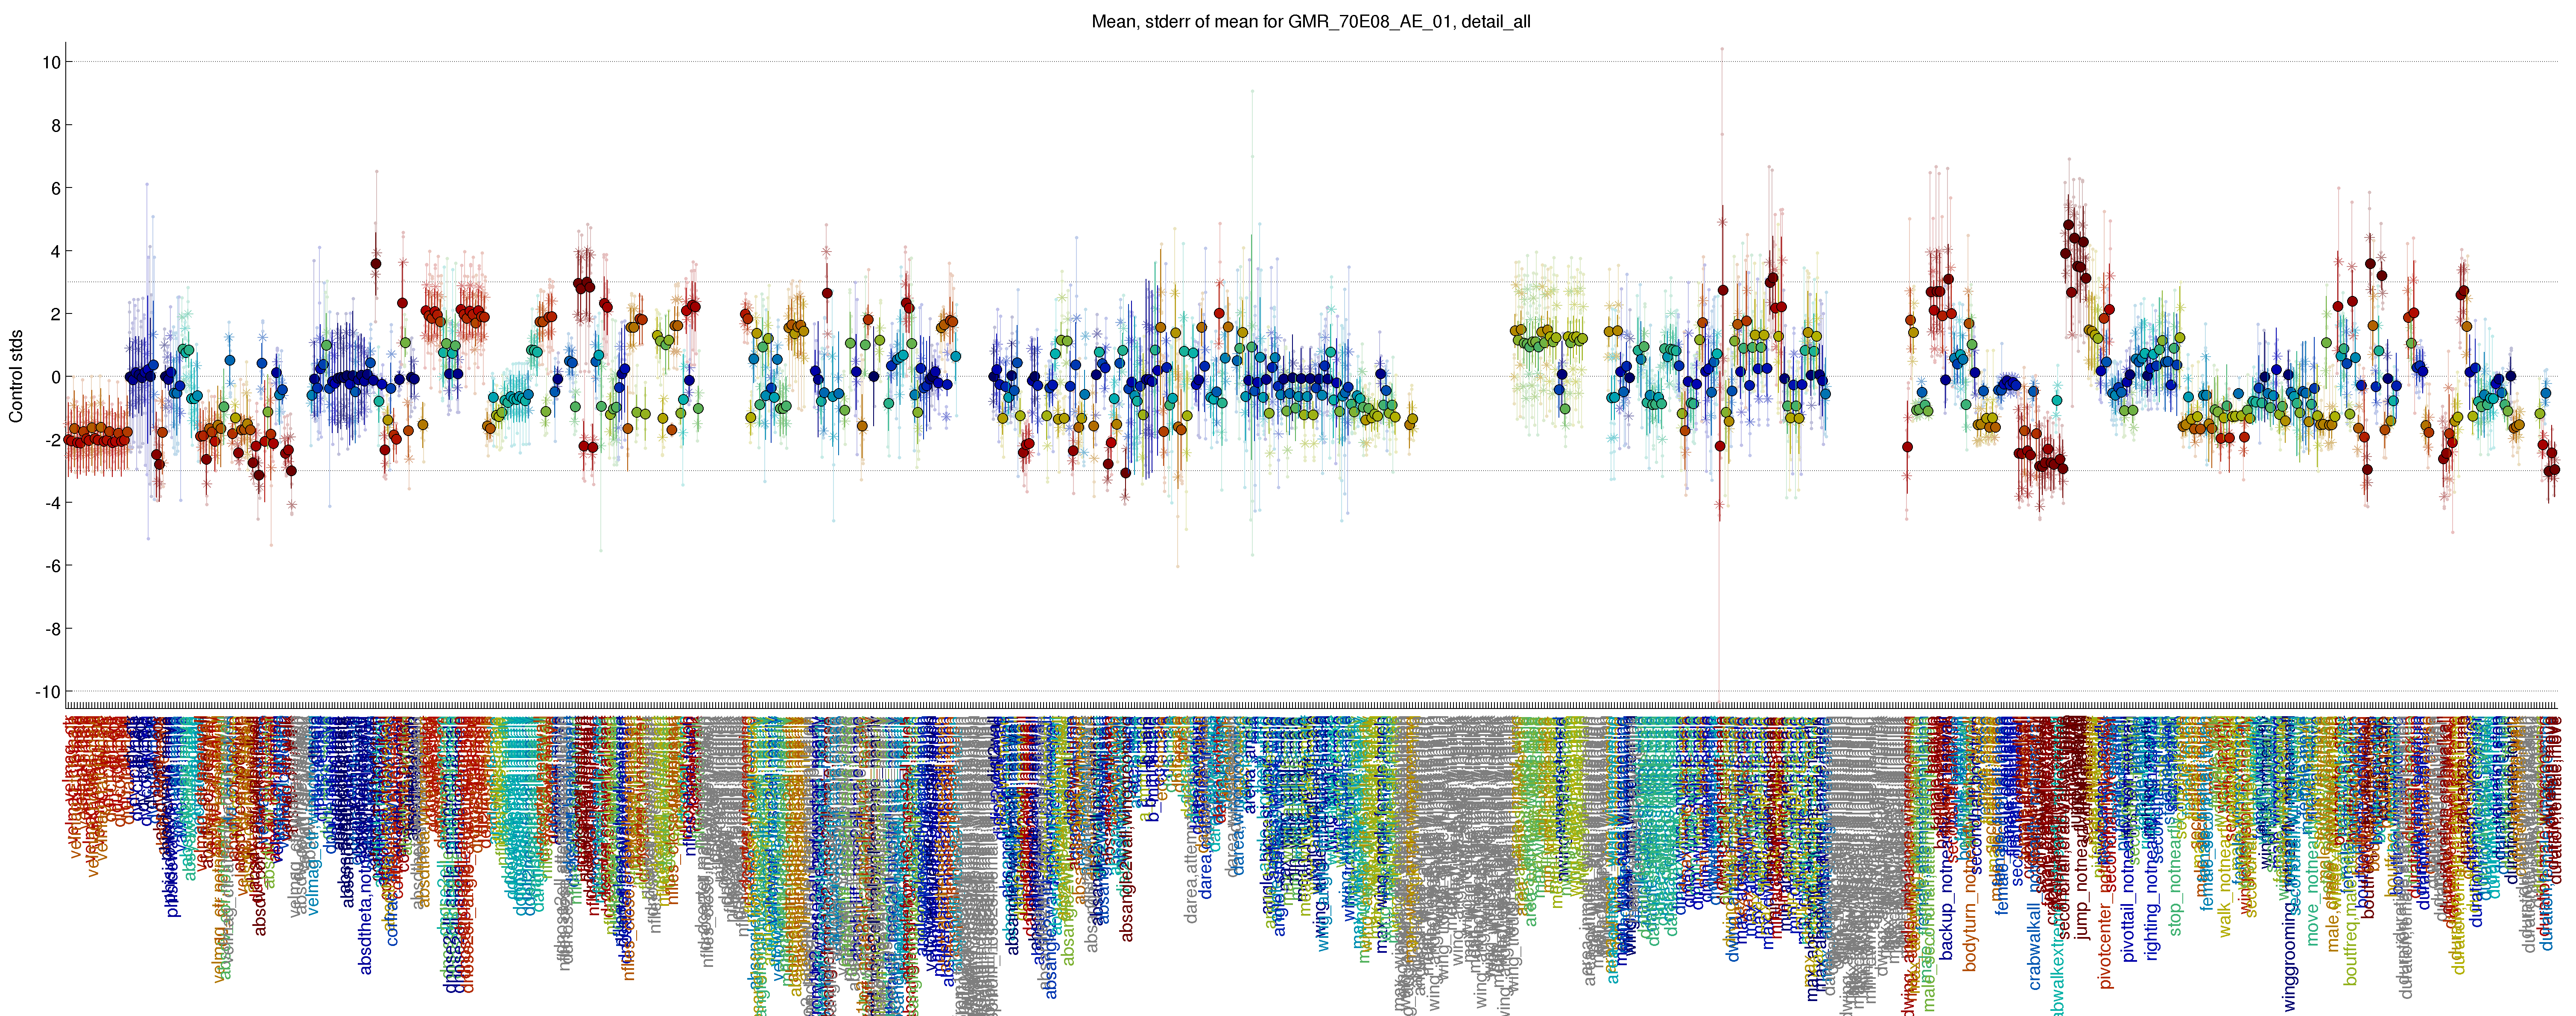Click the y-axis tick label '-8'
The width and height of the screenshot is (2576, 1016).
pos(52,629)
